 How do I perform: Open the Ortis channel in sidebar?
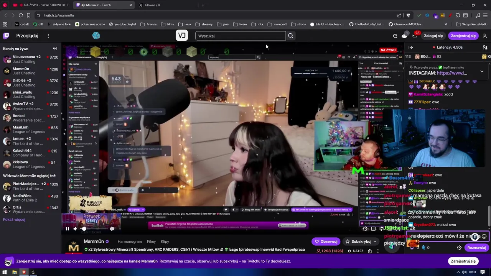click(31, 209)
